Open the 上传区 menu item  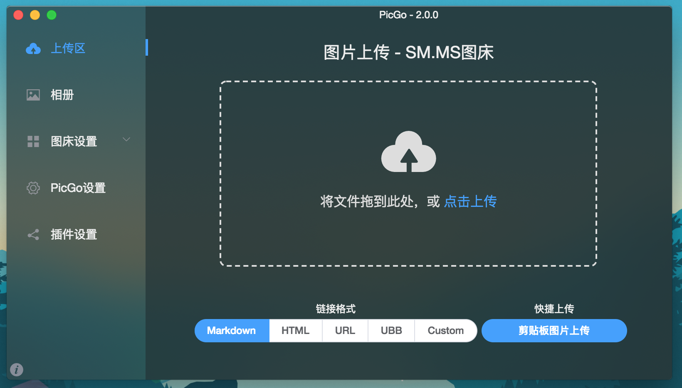68,49
